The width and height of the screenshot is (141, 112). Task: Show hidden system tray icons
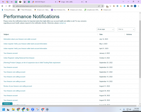click(x=120, y=109)
